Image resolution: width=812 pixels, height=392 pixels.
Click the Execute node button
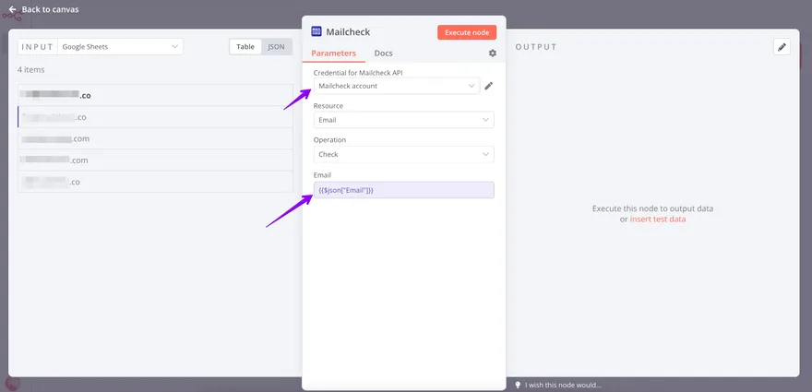point(467,32)
